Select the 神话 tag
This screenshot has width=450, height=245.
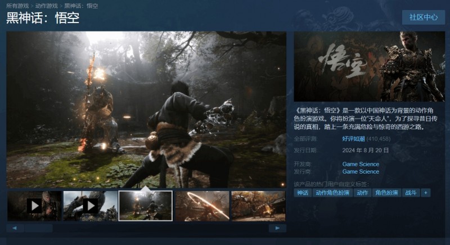303,193
